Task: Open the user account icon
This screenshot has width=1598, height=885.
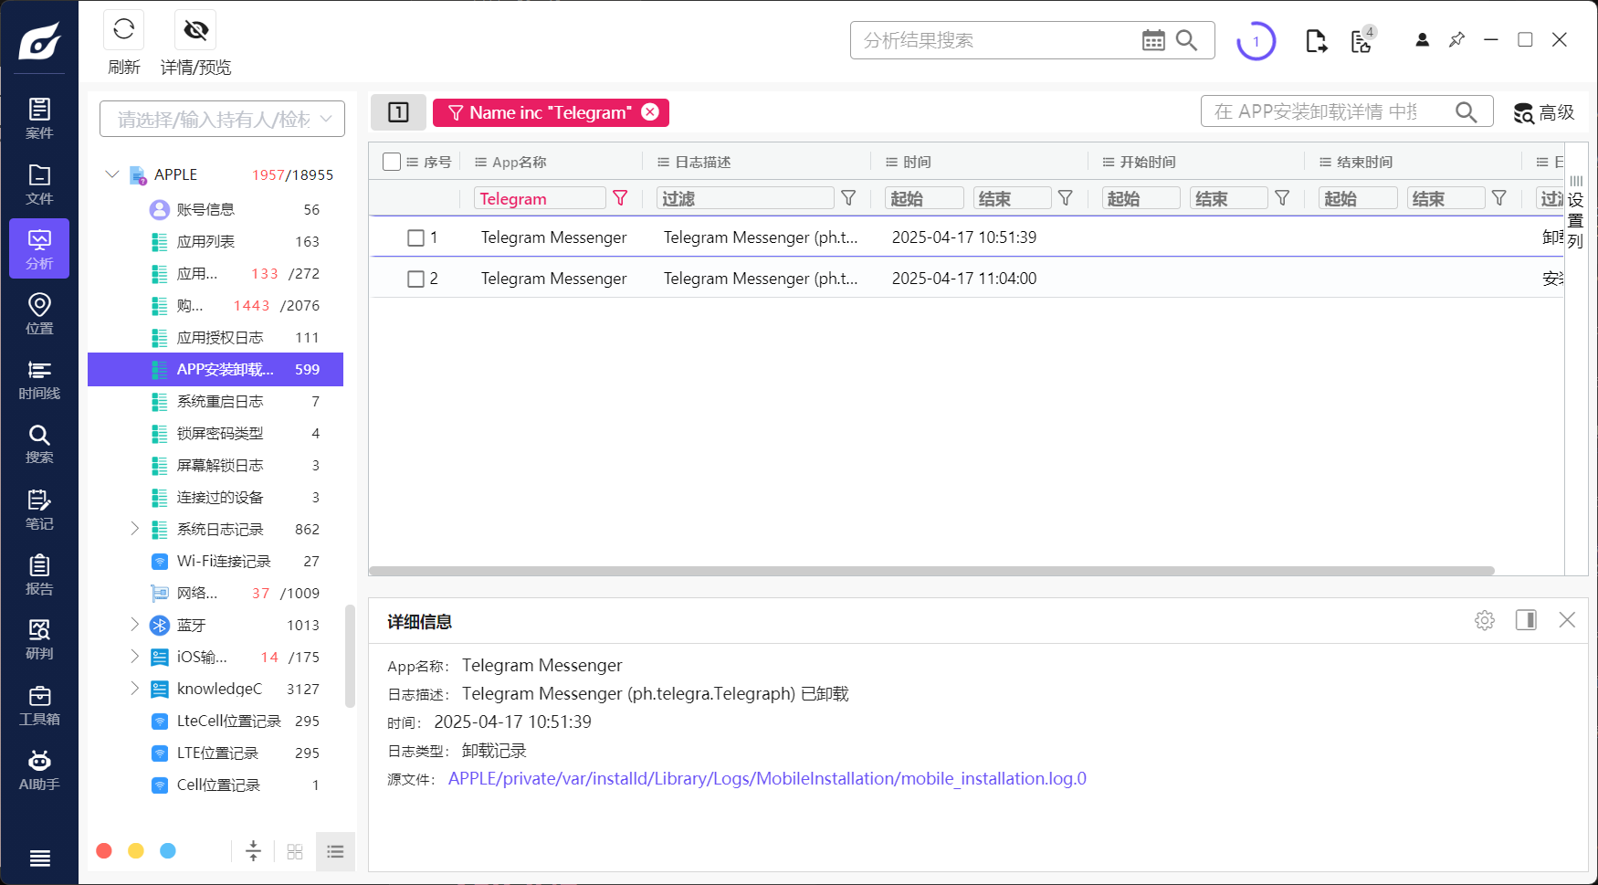Action: pos(1422,40)
